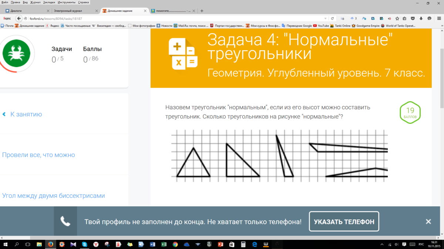Open the Журнал menu

pyautogui.click(x=36, y=2)
